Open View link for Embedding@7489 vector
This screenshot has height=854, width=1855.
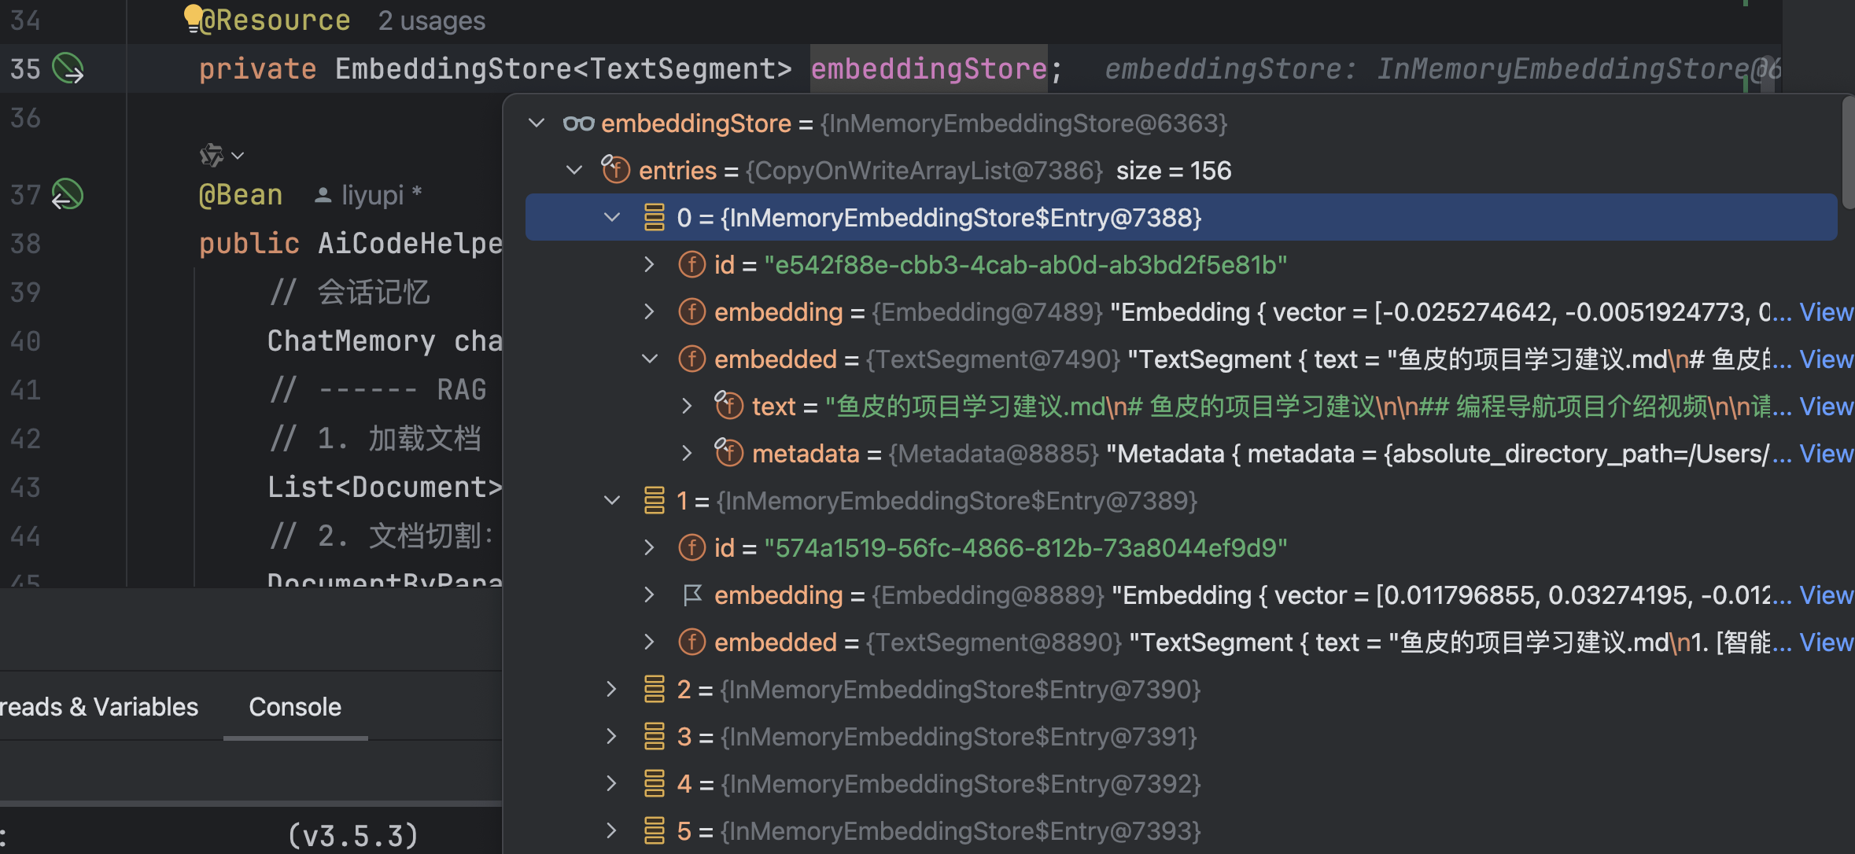click(1826, 312)
